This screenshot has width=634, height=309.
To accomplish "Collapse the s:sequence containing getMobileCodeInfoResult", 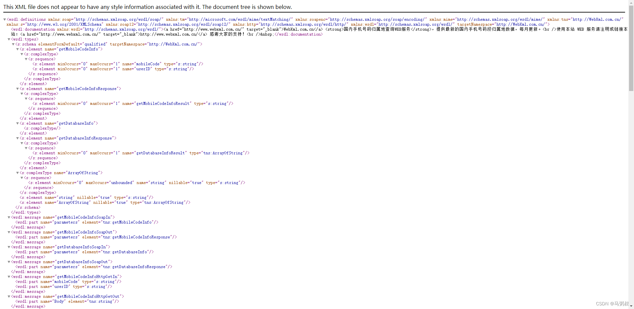I will pyautogui.click(x=26, y=99).
